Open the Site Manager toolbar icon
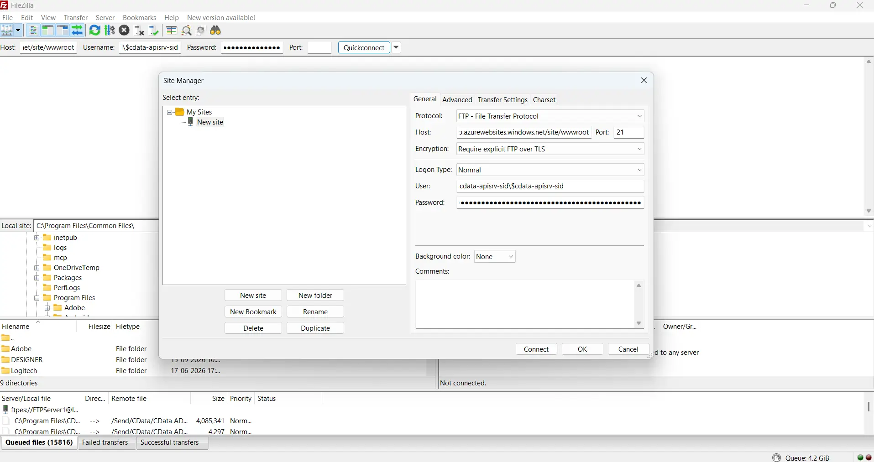This screenshot has width=874, height=462. click(7, 31)
